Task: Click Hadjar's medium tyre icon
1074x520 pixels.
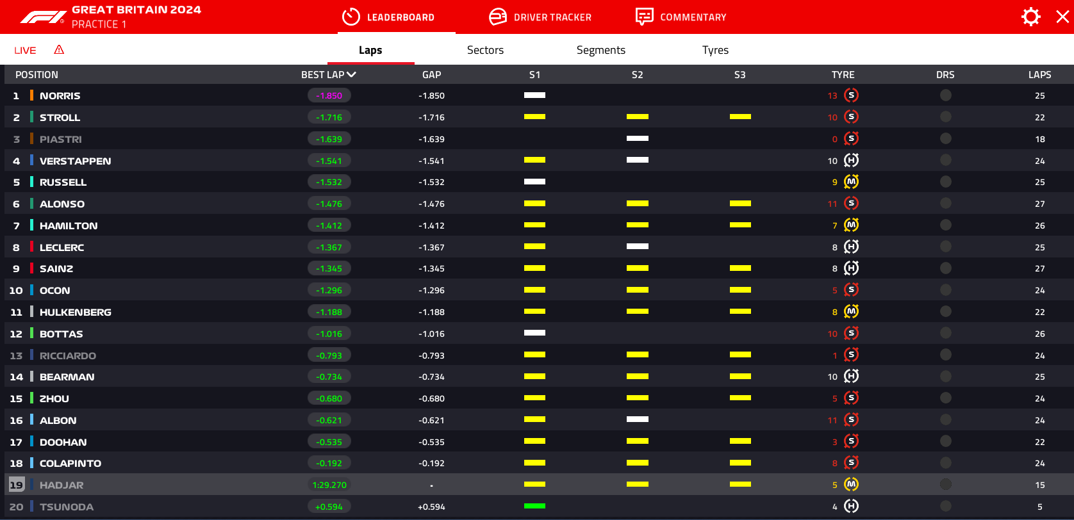Action: coord(851,485)
